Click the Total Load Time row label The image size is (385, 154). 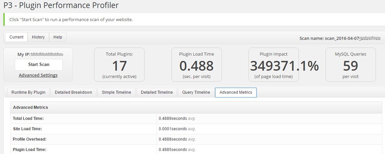point(28,119)
